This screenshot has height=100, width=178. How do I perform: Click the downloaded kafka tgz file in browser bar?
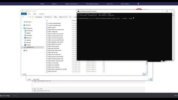click(5, 96)
